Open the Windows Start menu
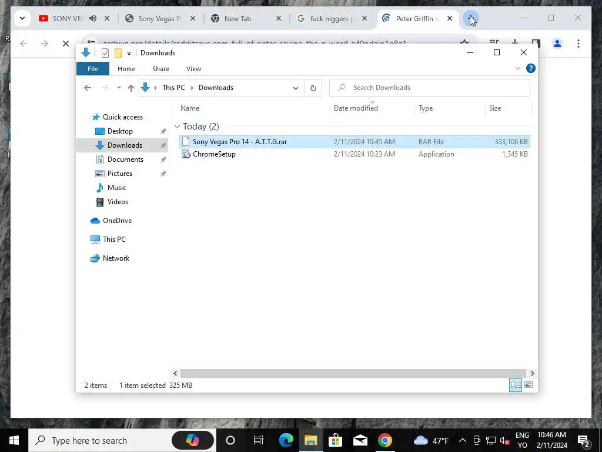 [x=14, y=440]
